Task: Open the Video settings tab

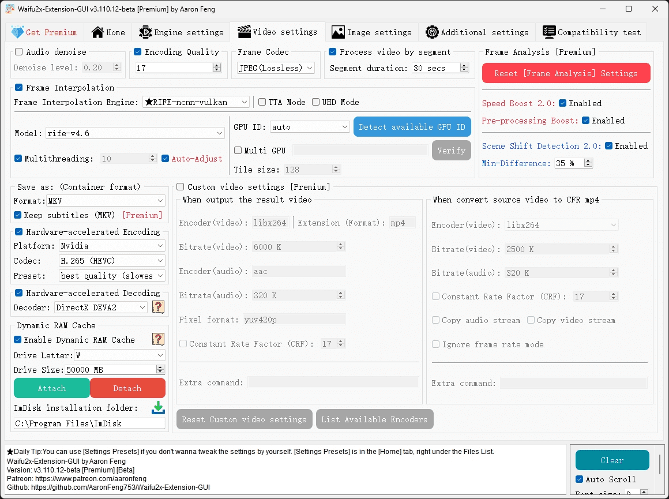Action: (277, 32)
